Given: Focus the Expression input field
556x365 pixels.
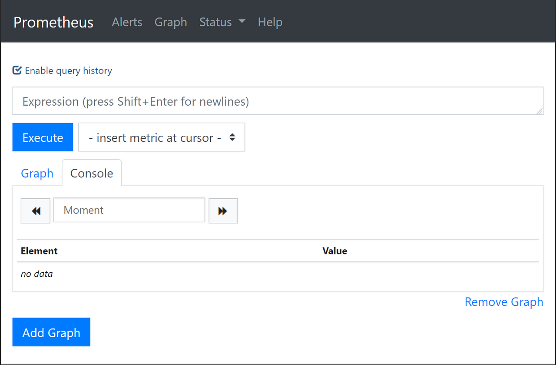Looking at the screenshot, I should click(278, 101).
